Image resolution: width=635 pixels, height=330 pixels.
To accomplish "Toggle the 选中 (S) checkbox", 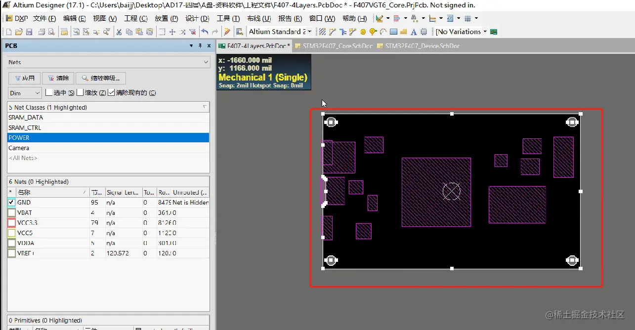I will 49,92.
